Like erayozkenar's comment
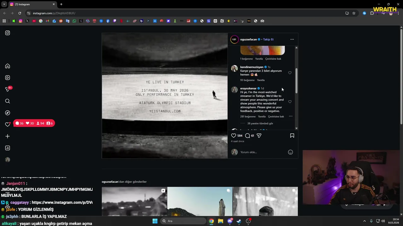The width and height of the screenshot is (403, 226). [x=290, y=102]
